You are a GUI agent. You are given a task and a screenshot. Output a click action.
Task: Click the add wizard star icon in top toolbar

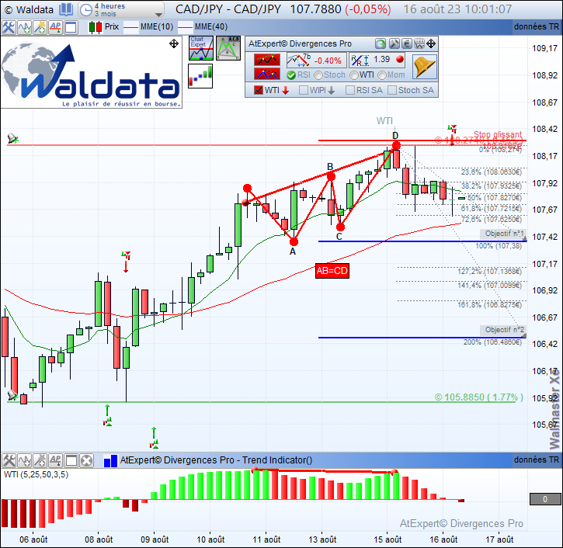point(40,27)
